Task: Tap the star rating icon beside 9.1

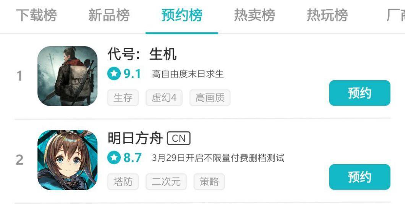Action: coord(114,74)
